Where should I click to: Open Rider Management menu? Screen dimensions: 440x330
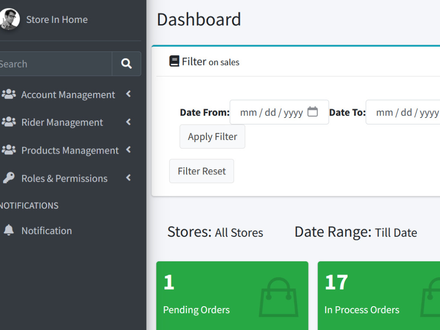(x=62, y=122)
